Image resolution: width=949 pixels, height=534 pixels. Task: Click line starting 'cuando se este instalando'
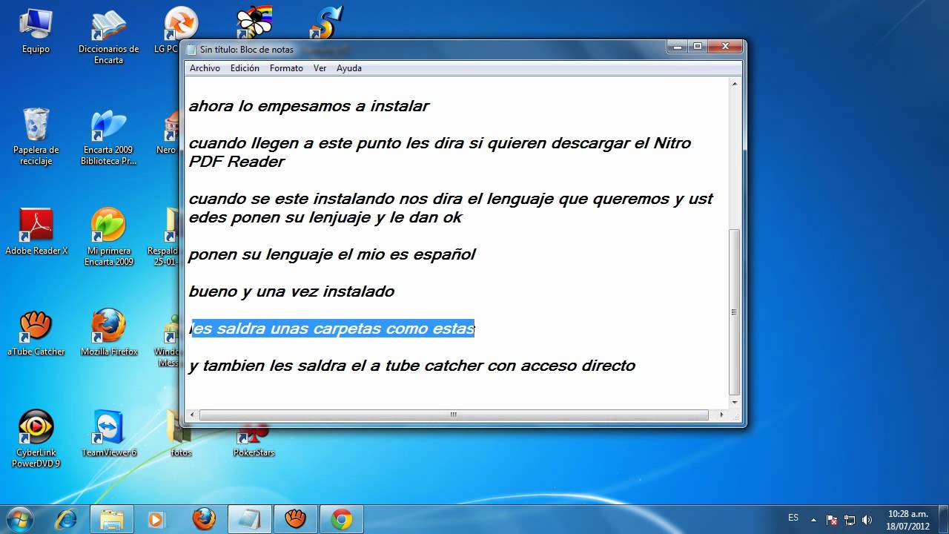[451, 199]
